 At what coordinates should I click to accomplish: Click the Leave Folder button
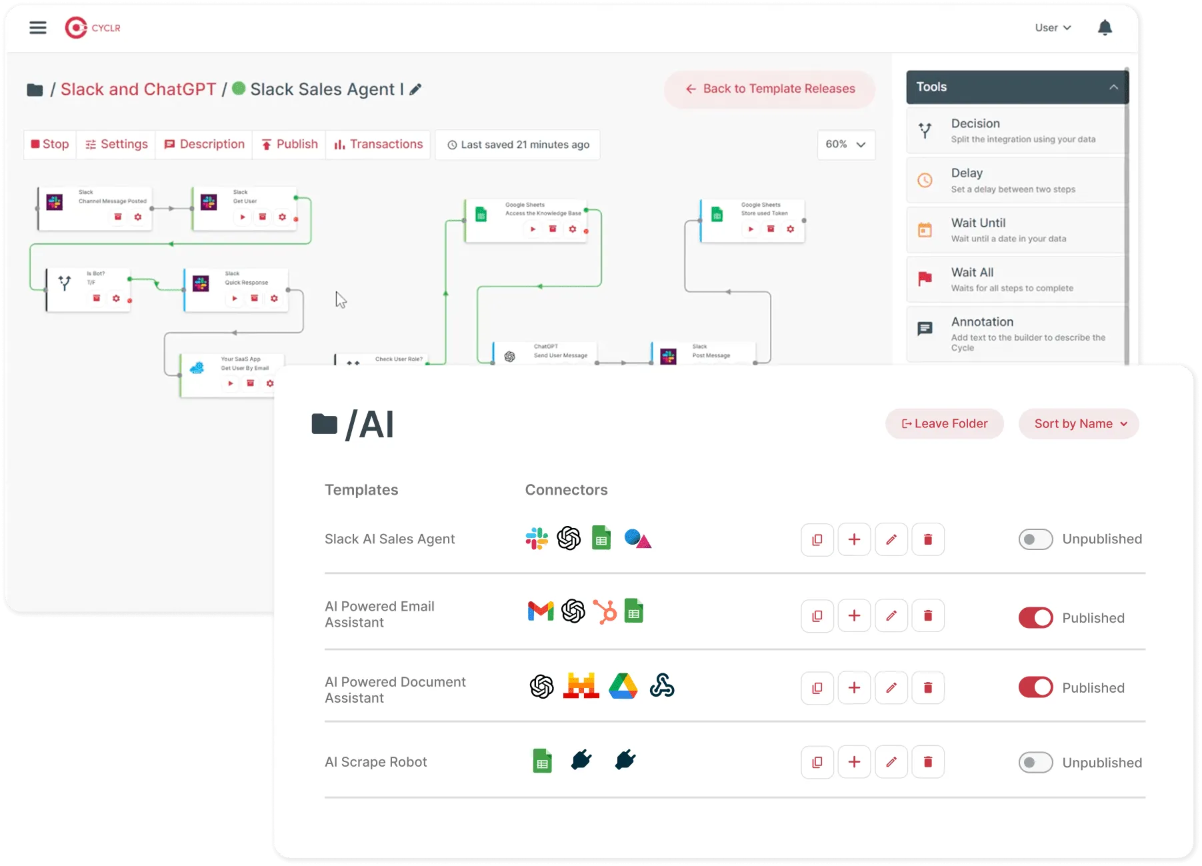[x=944, y=423]
